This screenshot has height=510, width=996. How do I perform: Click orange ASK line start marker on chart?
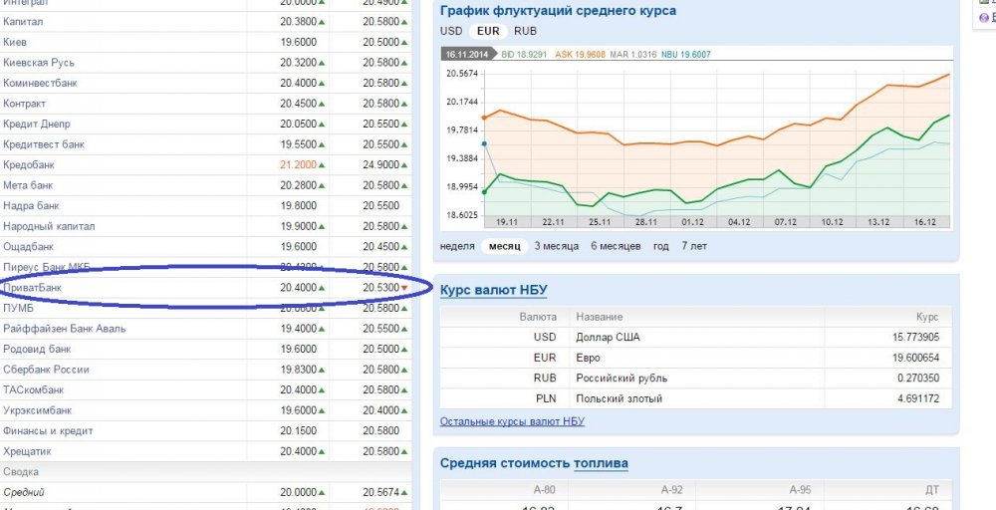tap(483, 118)
